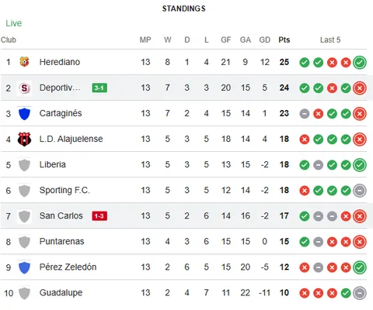Click the Pts column header
373x310 pixels.
pos(284,40)
